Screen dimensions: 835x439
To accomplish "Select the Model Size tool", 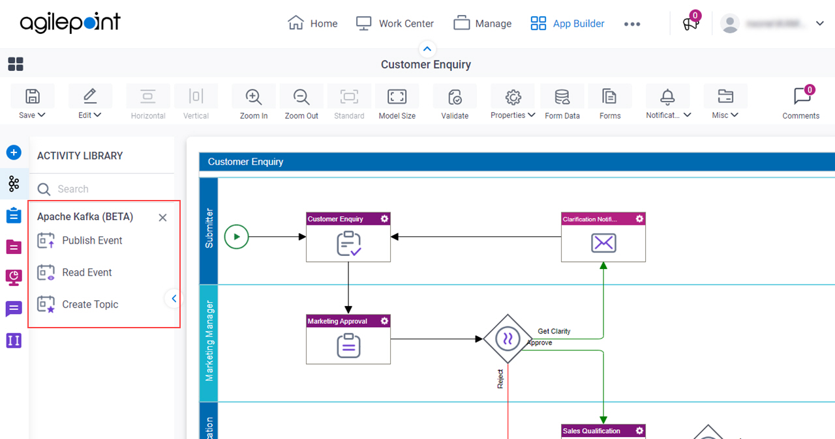I will click(397, 102).
